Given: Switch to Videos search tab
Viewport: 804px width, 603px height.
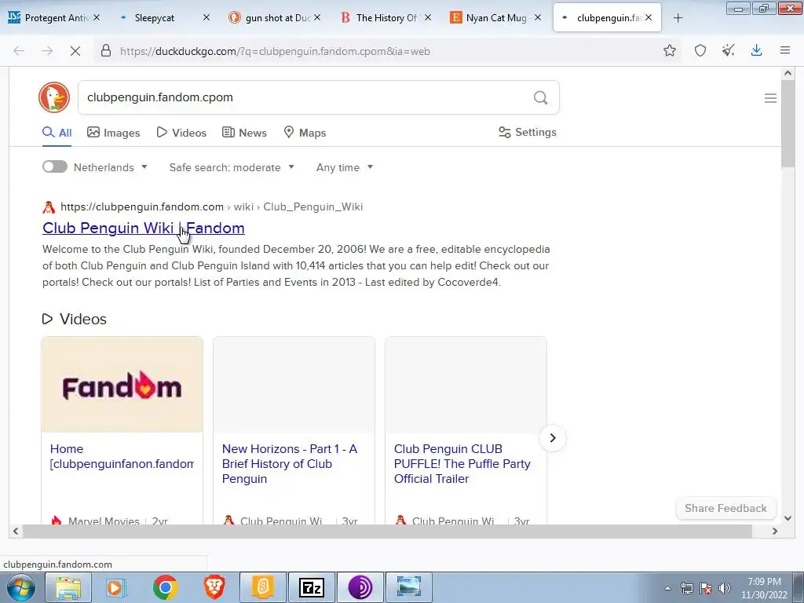Looking at the screenshot, I should (x=181, y=133).
